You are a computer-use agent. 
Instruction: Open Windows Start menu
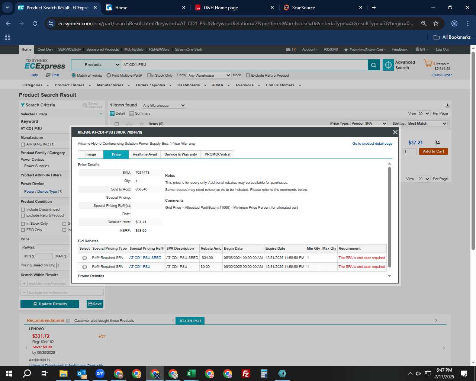(9, 374)
